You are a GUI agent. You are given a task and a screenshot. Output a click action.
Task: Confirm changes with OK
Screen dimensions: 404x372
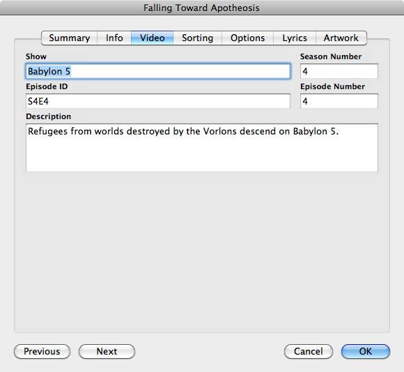(366, 351)
